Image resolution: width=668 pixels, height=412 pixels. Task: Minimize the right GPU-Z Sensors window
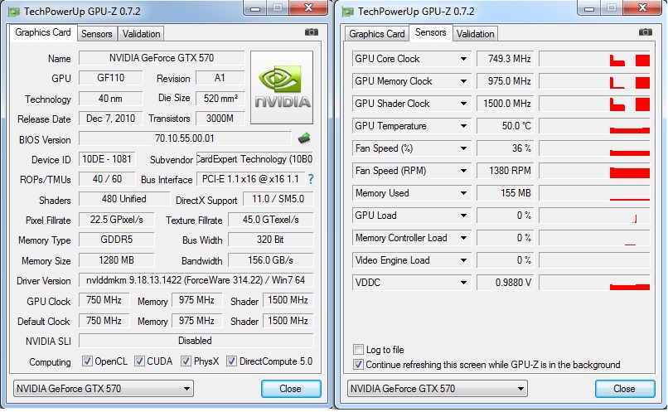click(x=589, y=7)
